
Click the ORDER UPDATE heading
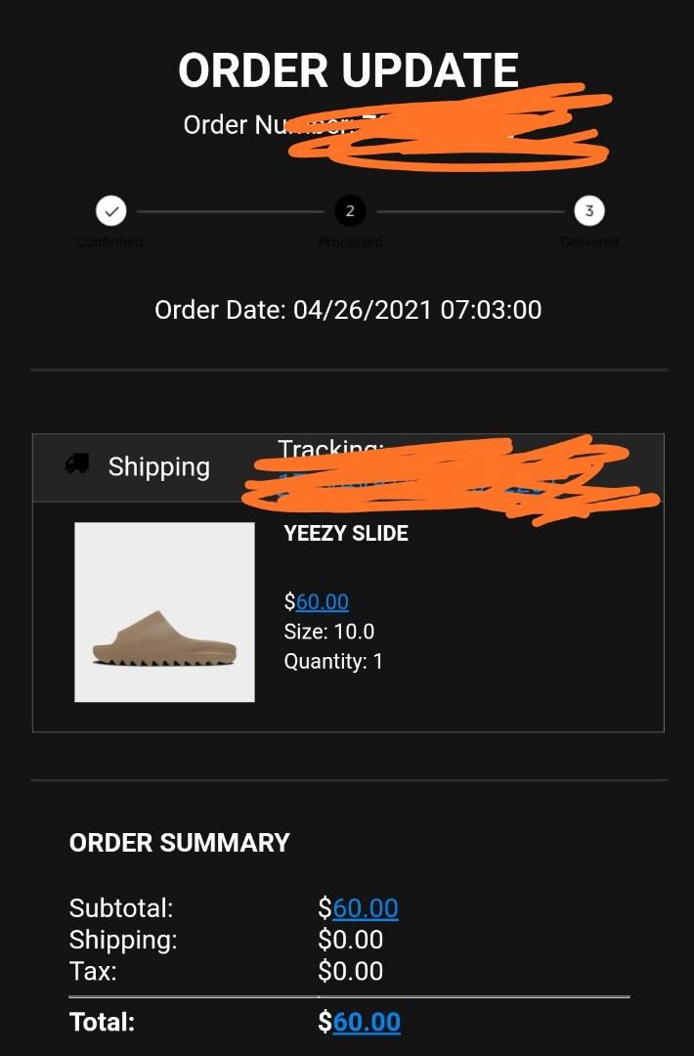click(x=348, y=70)
